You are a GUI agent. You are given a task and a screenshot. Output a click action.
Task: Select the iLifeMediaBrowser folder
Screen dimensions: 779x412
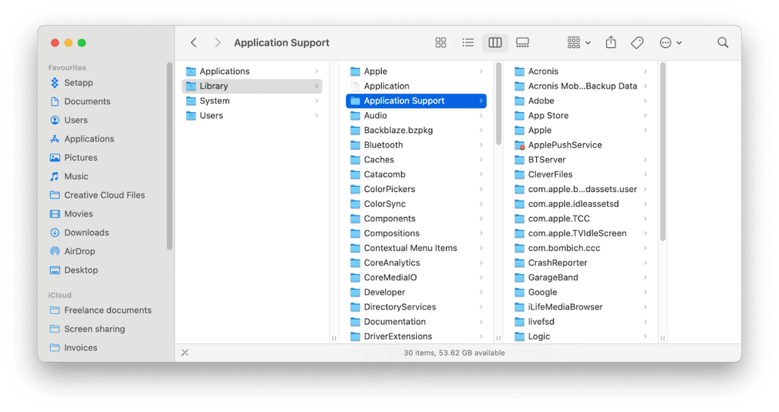[581, 306]
